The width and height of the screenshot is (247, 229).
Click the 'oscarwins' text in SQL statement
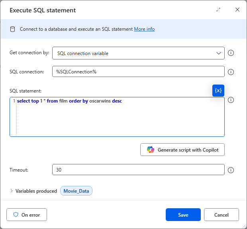point(100,101)
